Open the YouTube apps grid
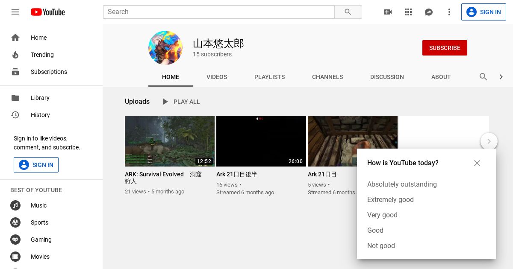The image size is (513, 269). tap(408, 12)
